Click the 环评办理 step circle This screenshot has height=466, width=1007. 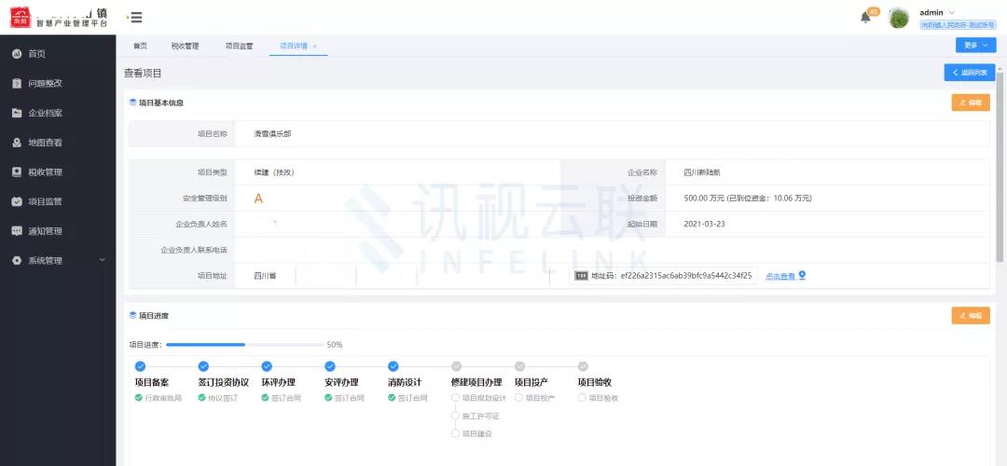click(x=268, y=366)
